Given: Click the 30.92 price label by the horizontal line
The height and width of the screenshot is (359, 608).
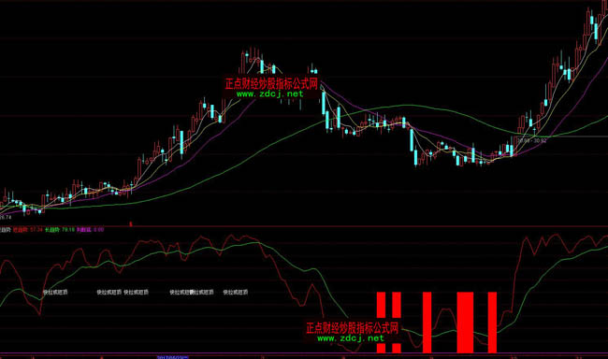Looking at the screenshot, I should [540, 141].
